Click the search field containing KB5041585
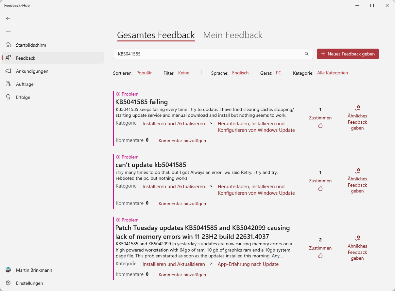The image size is (395, 291). click(x=213, y=54)
